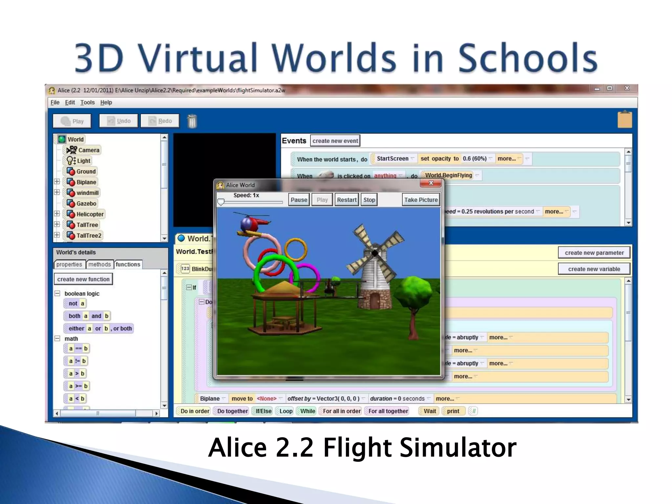672x504 pixels.
Task: Select the Camera icon in object tree
Action: click(72, 150)
